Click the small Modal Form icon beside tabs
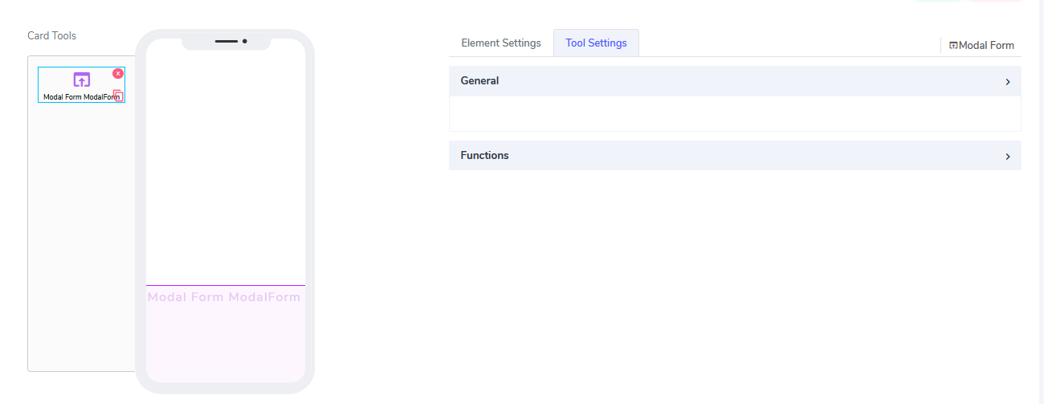 (x=953, y=46)
